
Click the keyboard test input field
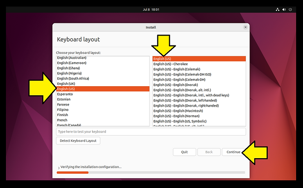[x=151, y=132]
